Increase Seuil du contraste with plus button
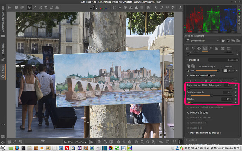The height and width of the screenshot is (151, 242). coord(236,92)
